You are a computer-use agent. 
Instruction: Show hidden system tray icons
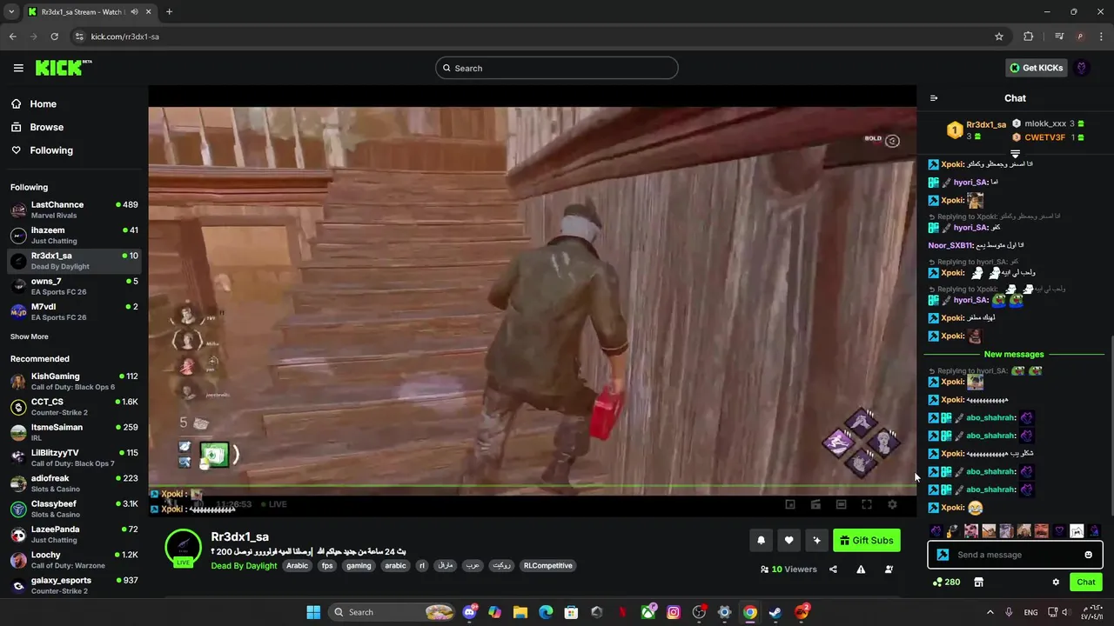[990, 612]
